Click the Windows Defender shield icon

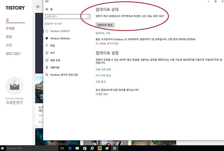[47, 38]
